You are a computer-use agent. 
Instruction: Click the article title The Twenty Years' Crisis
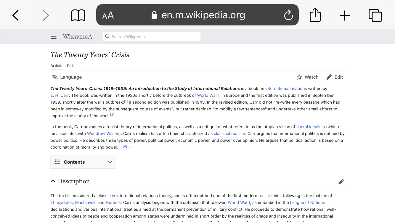(x=90, y=55)
